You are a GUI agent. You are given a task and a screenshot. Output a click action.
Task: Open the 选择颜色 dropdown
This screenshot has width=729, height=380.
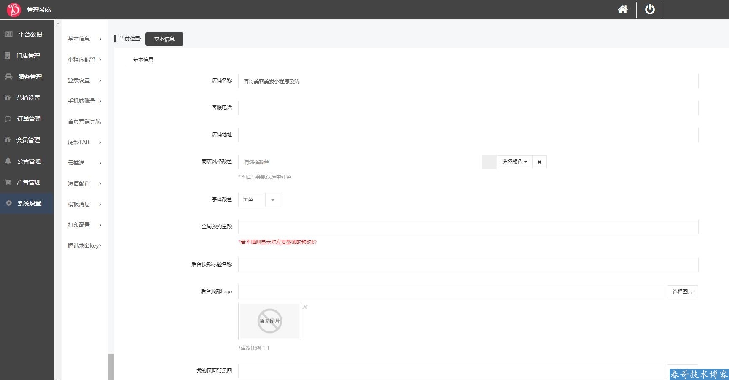pos(514,162)
